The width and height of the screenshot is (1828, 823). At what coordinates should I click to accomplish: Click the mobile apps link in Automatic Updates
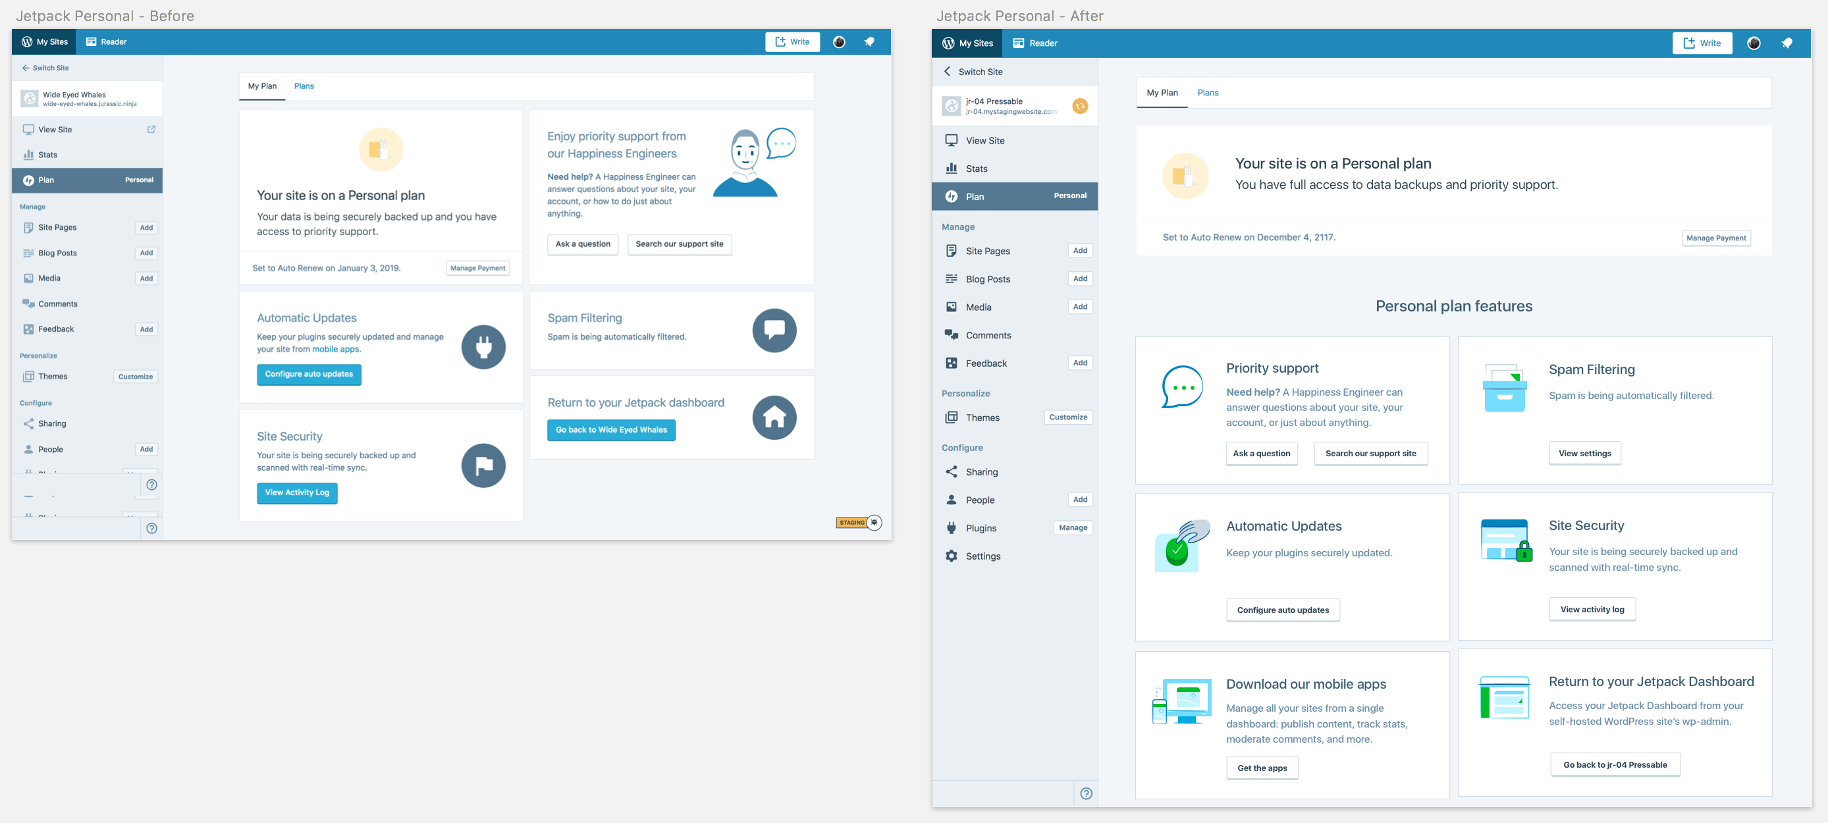pyautogui.click(x=336, y=349)
